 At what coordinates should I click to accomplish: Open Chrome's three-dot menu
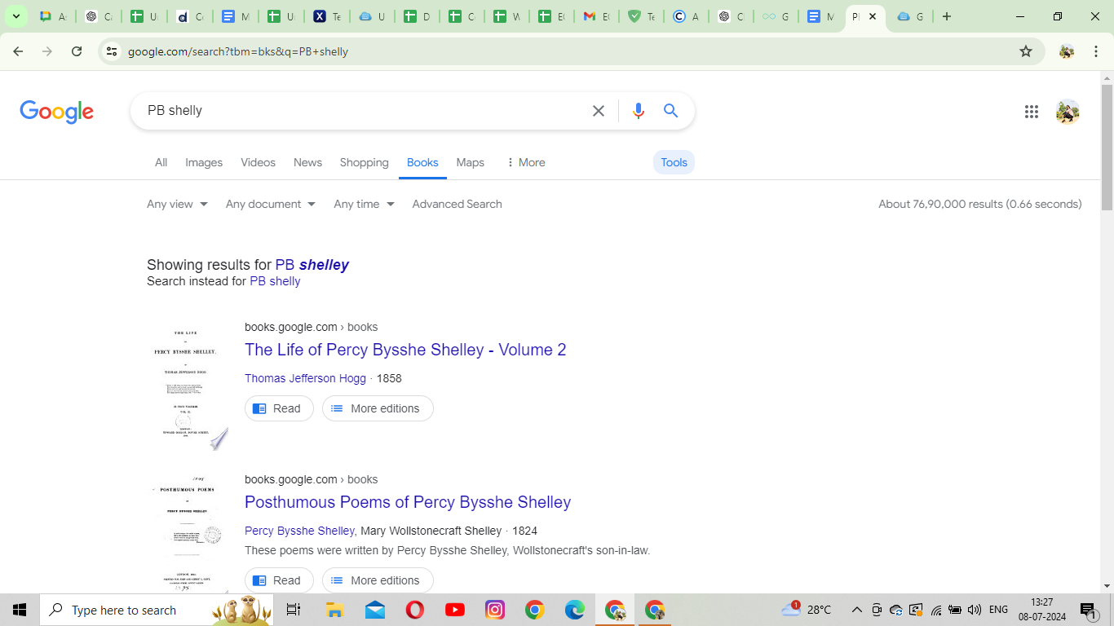1097,51
